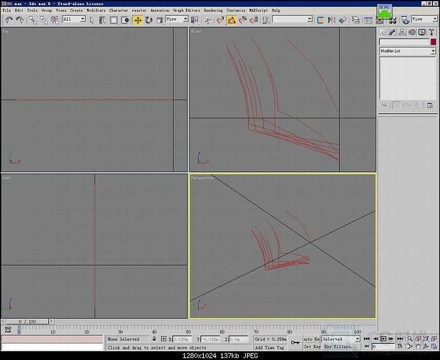
Task: Toggle the Selection Lock padlock
Action: (154, 339)
